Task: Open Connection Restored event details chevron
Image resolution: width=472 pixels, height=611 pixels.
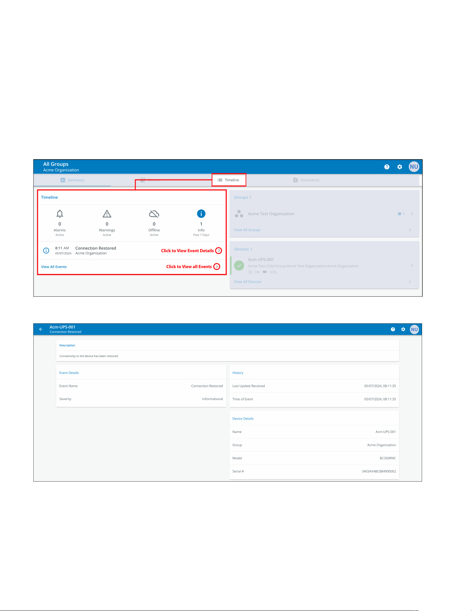Action: click(x=218, y=251)
